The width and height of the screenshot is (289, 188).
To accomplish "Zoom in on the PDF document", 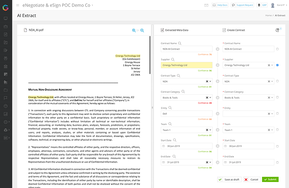I will (134, 31).
